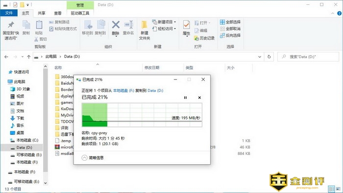
Task: Click the Refresh button
Action: pyautogui.click(x=269, y=57)
